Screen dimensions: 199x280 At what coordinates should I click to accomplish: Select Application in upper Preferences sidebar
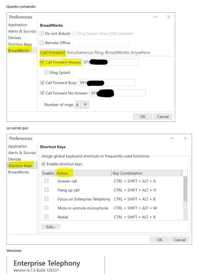coord(18,25)
